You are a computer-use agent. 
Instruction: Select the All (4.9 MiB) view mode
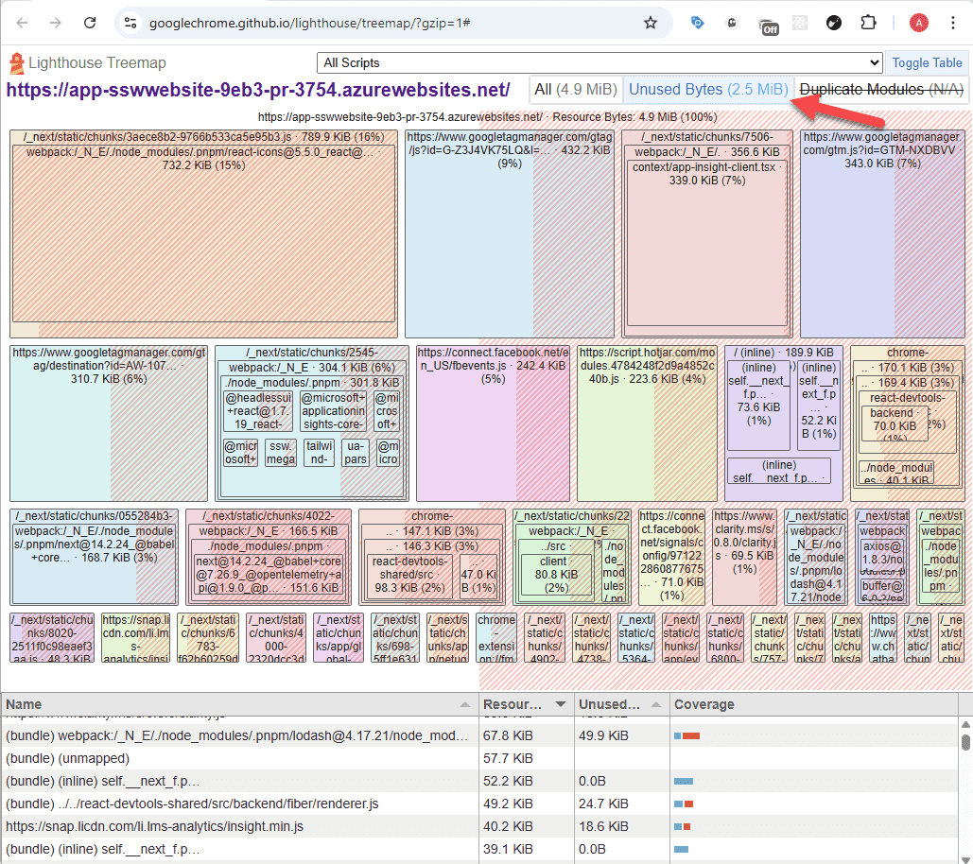point(575,90)
